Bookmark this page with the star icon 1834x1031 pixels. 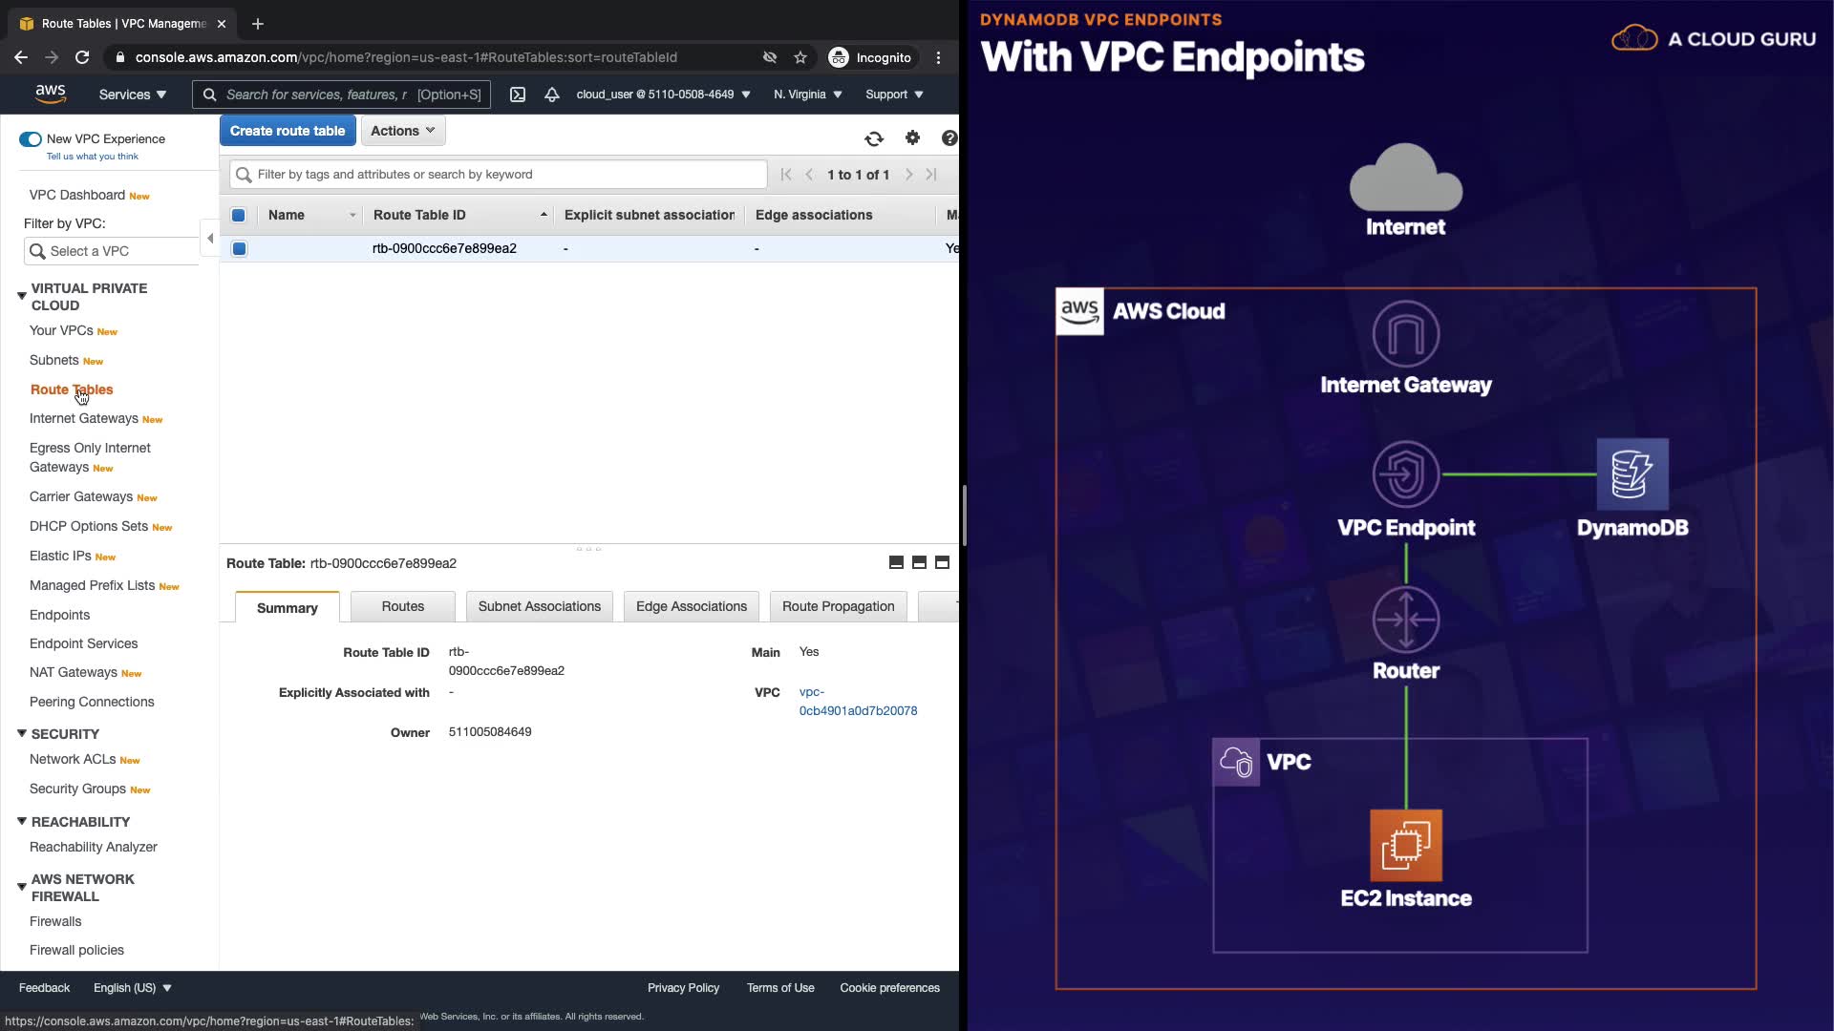pos(800,57)
